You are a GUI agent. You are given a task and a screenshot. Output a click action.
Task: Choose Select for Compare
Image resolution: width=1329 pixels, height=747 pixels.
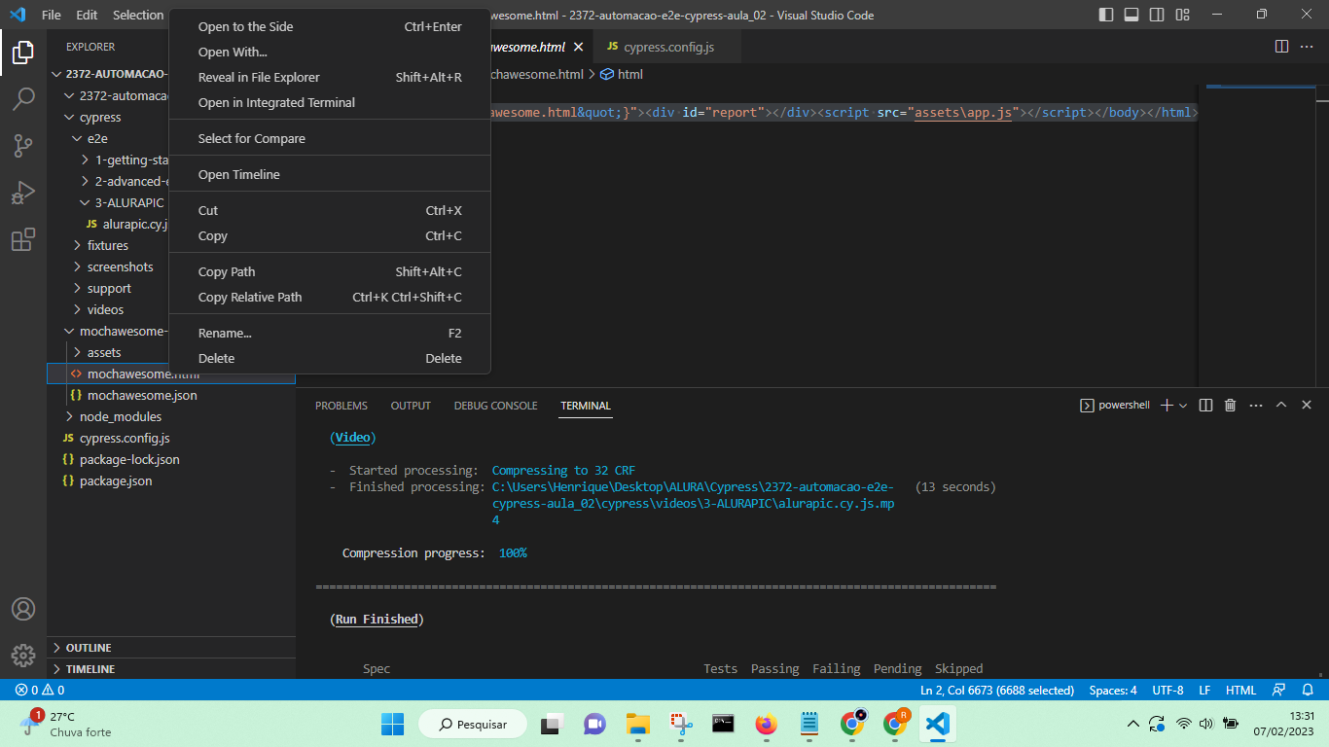330,138
